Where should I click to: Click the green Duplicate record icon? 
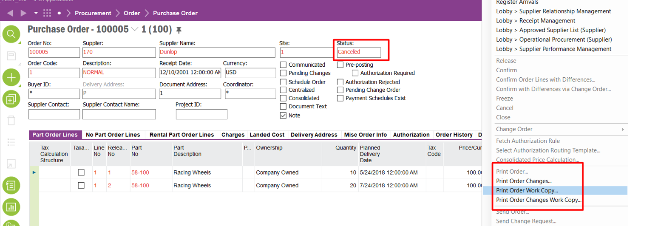tap(11, 99)
